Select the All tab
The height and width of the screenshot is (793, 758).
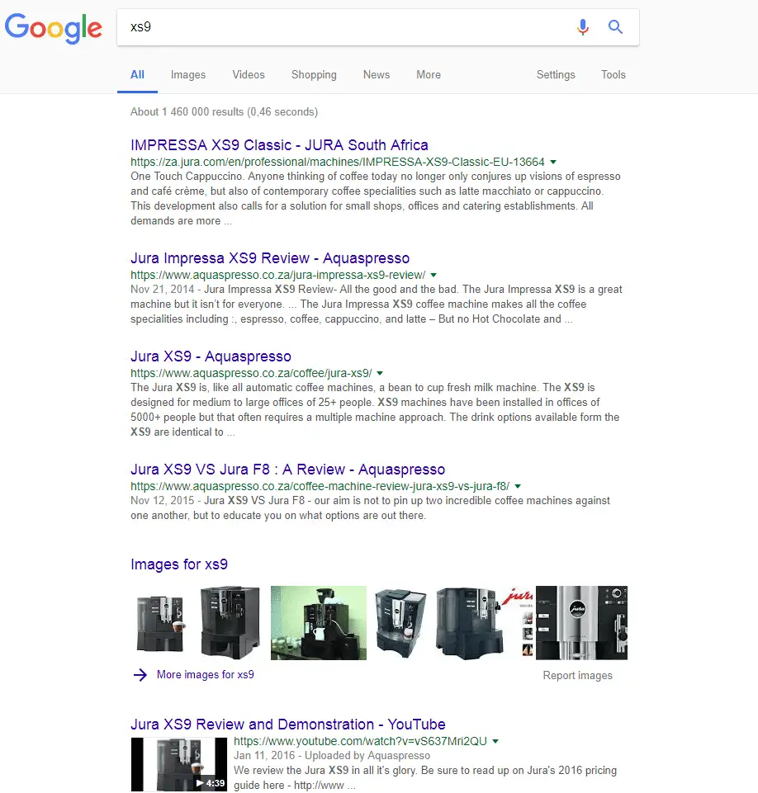(x=137, y=75)
